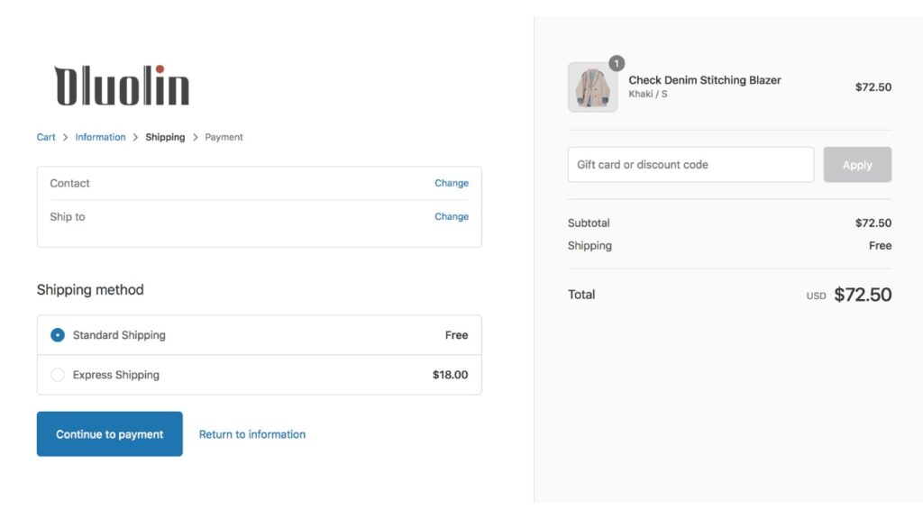Click Continue to payment button
Screen dimensions: 923x519
(109, 433)
